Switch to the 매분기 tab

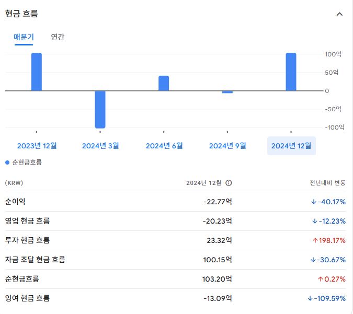click(x=24, y=37)
